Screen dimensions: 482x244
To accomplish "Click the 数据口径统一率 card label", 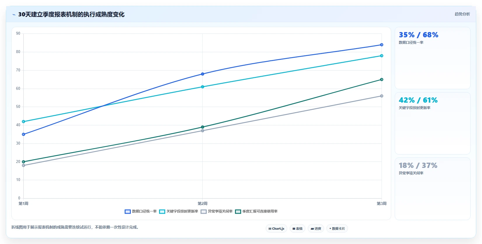I will pyautogui.click(x=411, y=43).
